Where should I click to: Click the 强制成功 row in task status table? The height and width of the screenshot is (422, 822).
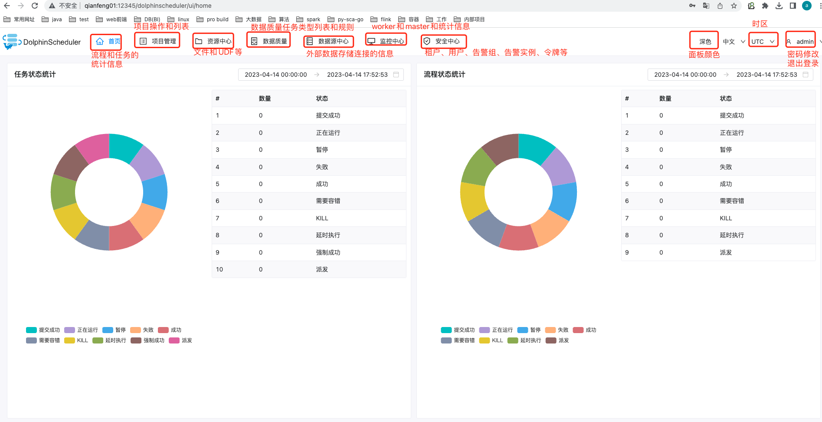tap(309, 252)
